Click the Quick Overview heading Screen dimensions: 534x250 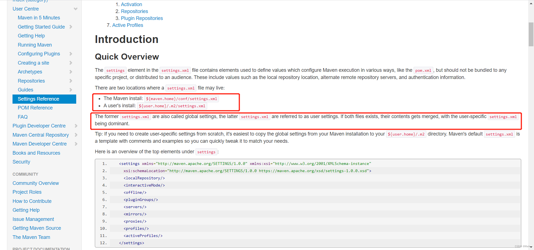(127, 57)
